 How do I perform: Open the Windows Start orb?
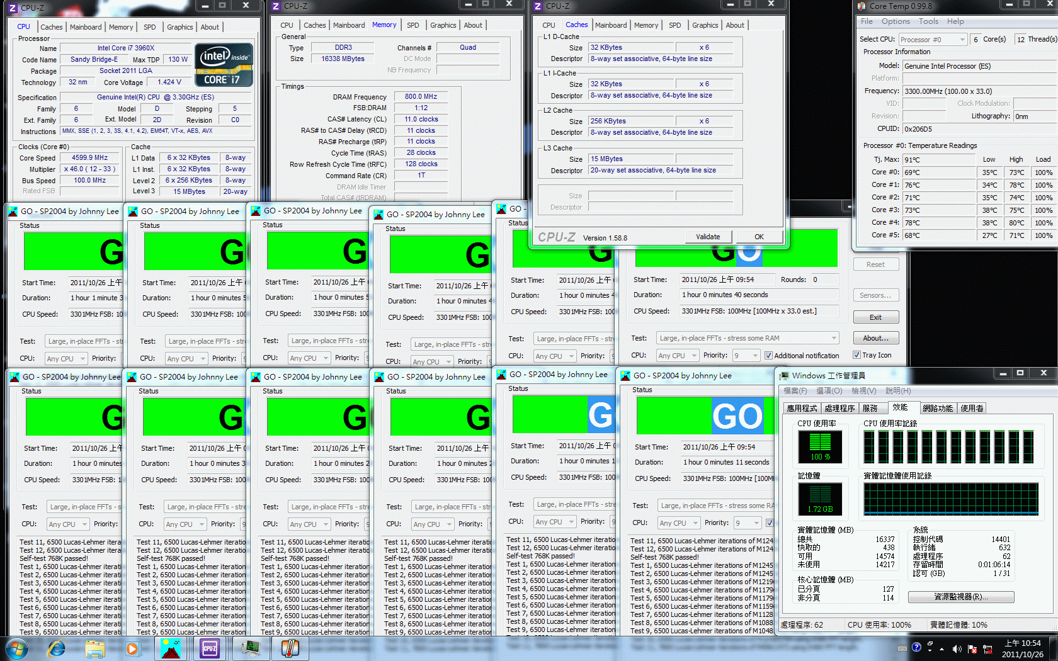click(x=16, y=648)
